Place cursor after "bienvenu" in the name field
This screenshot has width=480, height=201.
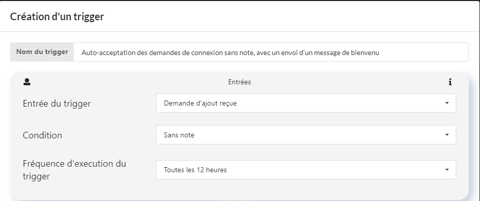point(380,53)
